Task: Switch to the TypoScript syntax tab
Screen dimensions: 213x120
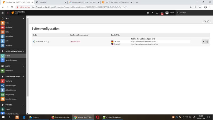Action: 117,2
